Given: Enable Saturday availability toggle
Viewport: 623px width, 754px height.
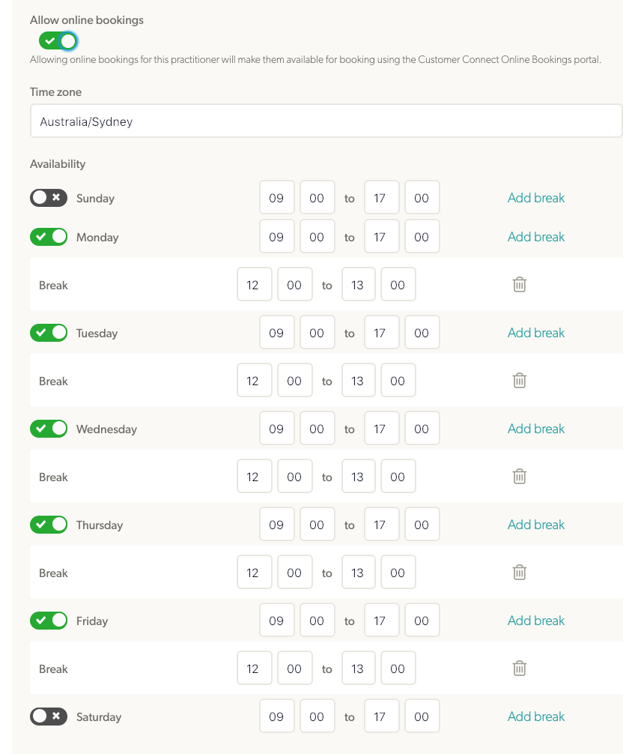Looking at the screenshot, I should 49,717.
